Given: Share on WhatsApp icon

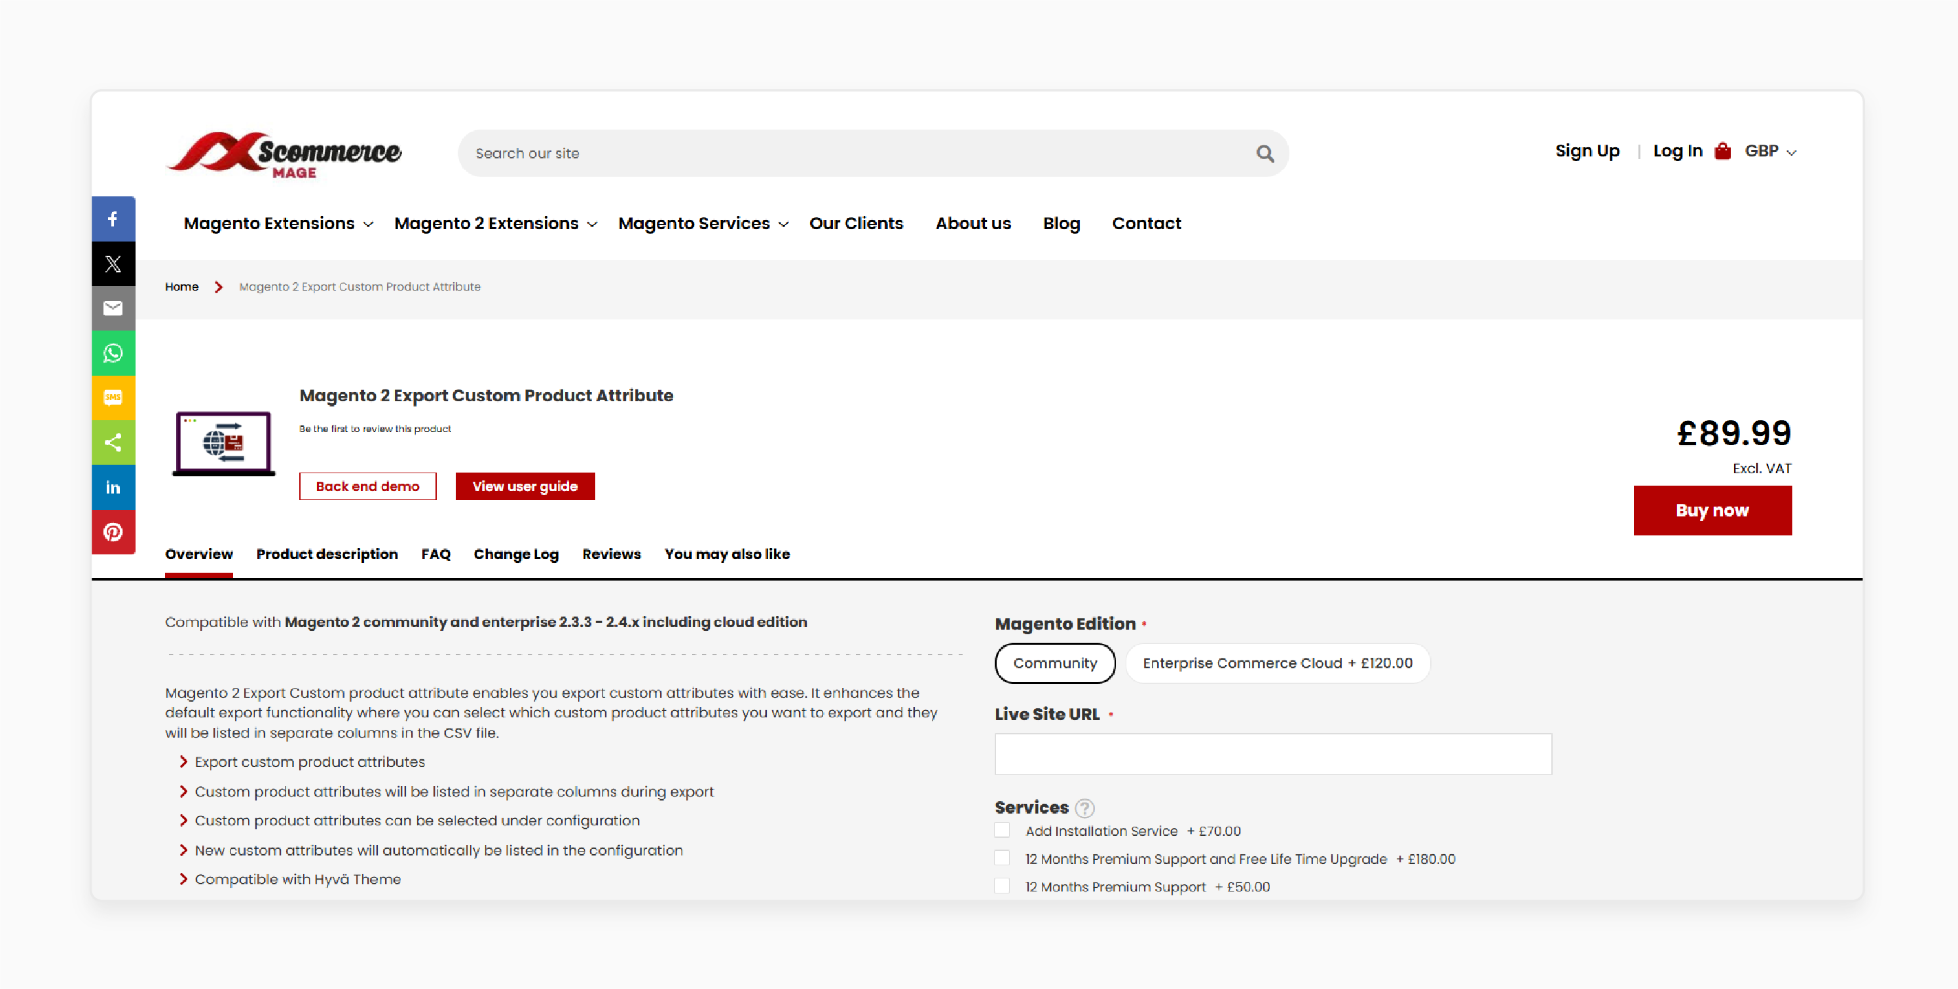Looking at the screenshot, I should (x=113, y=353).
